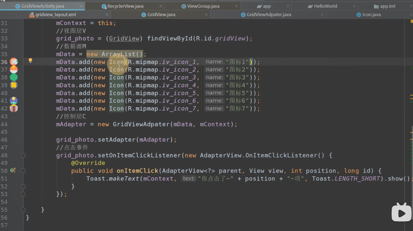Click the "text:" parameter hint on line 51

click(x=188, y=178)
